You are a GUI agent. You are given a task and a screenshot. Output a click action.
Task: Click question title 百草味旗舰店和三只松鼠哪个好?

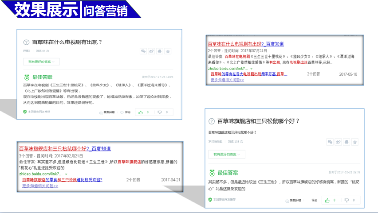pyautogui.click(x=258, y=121)
